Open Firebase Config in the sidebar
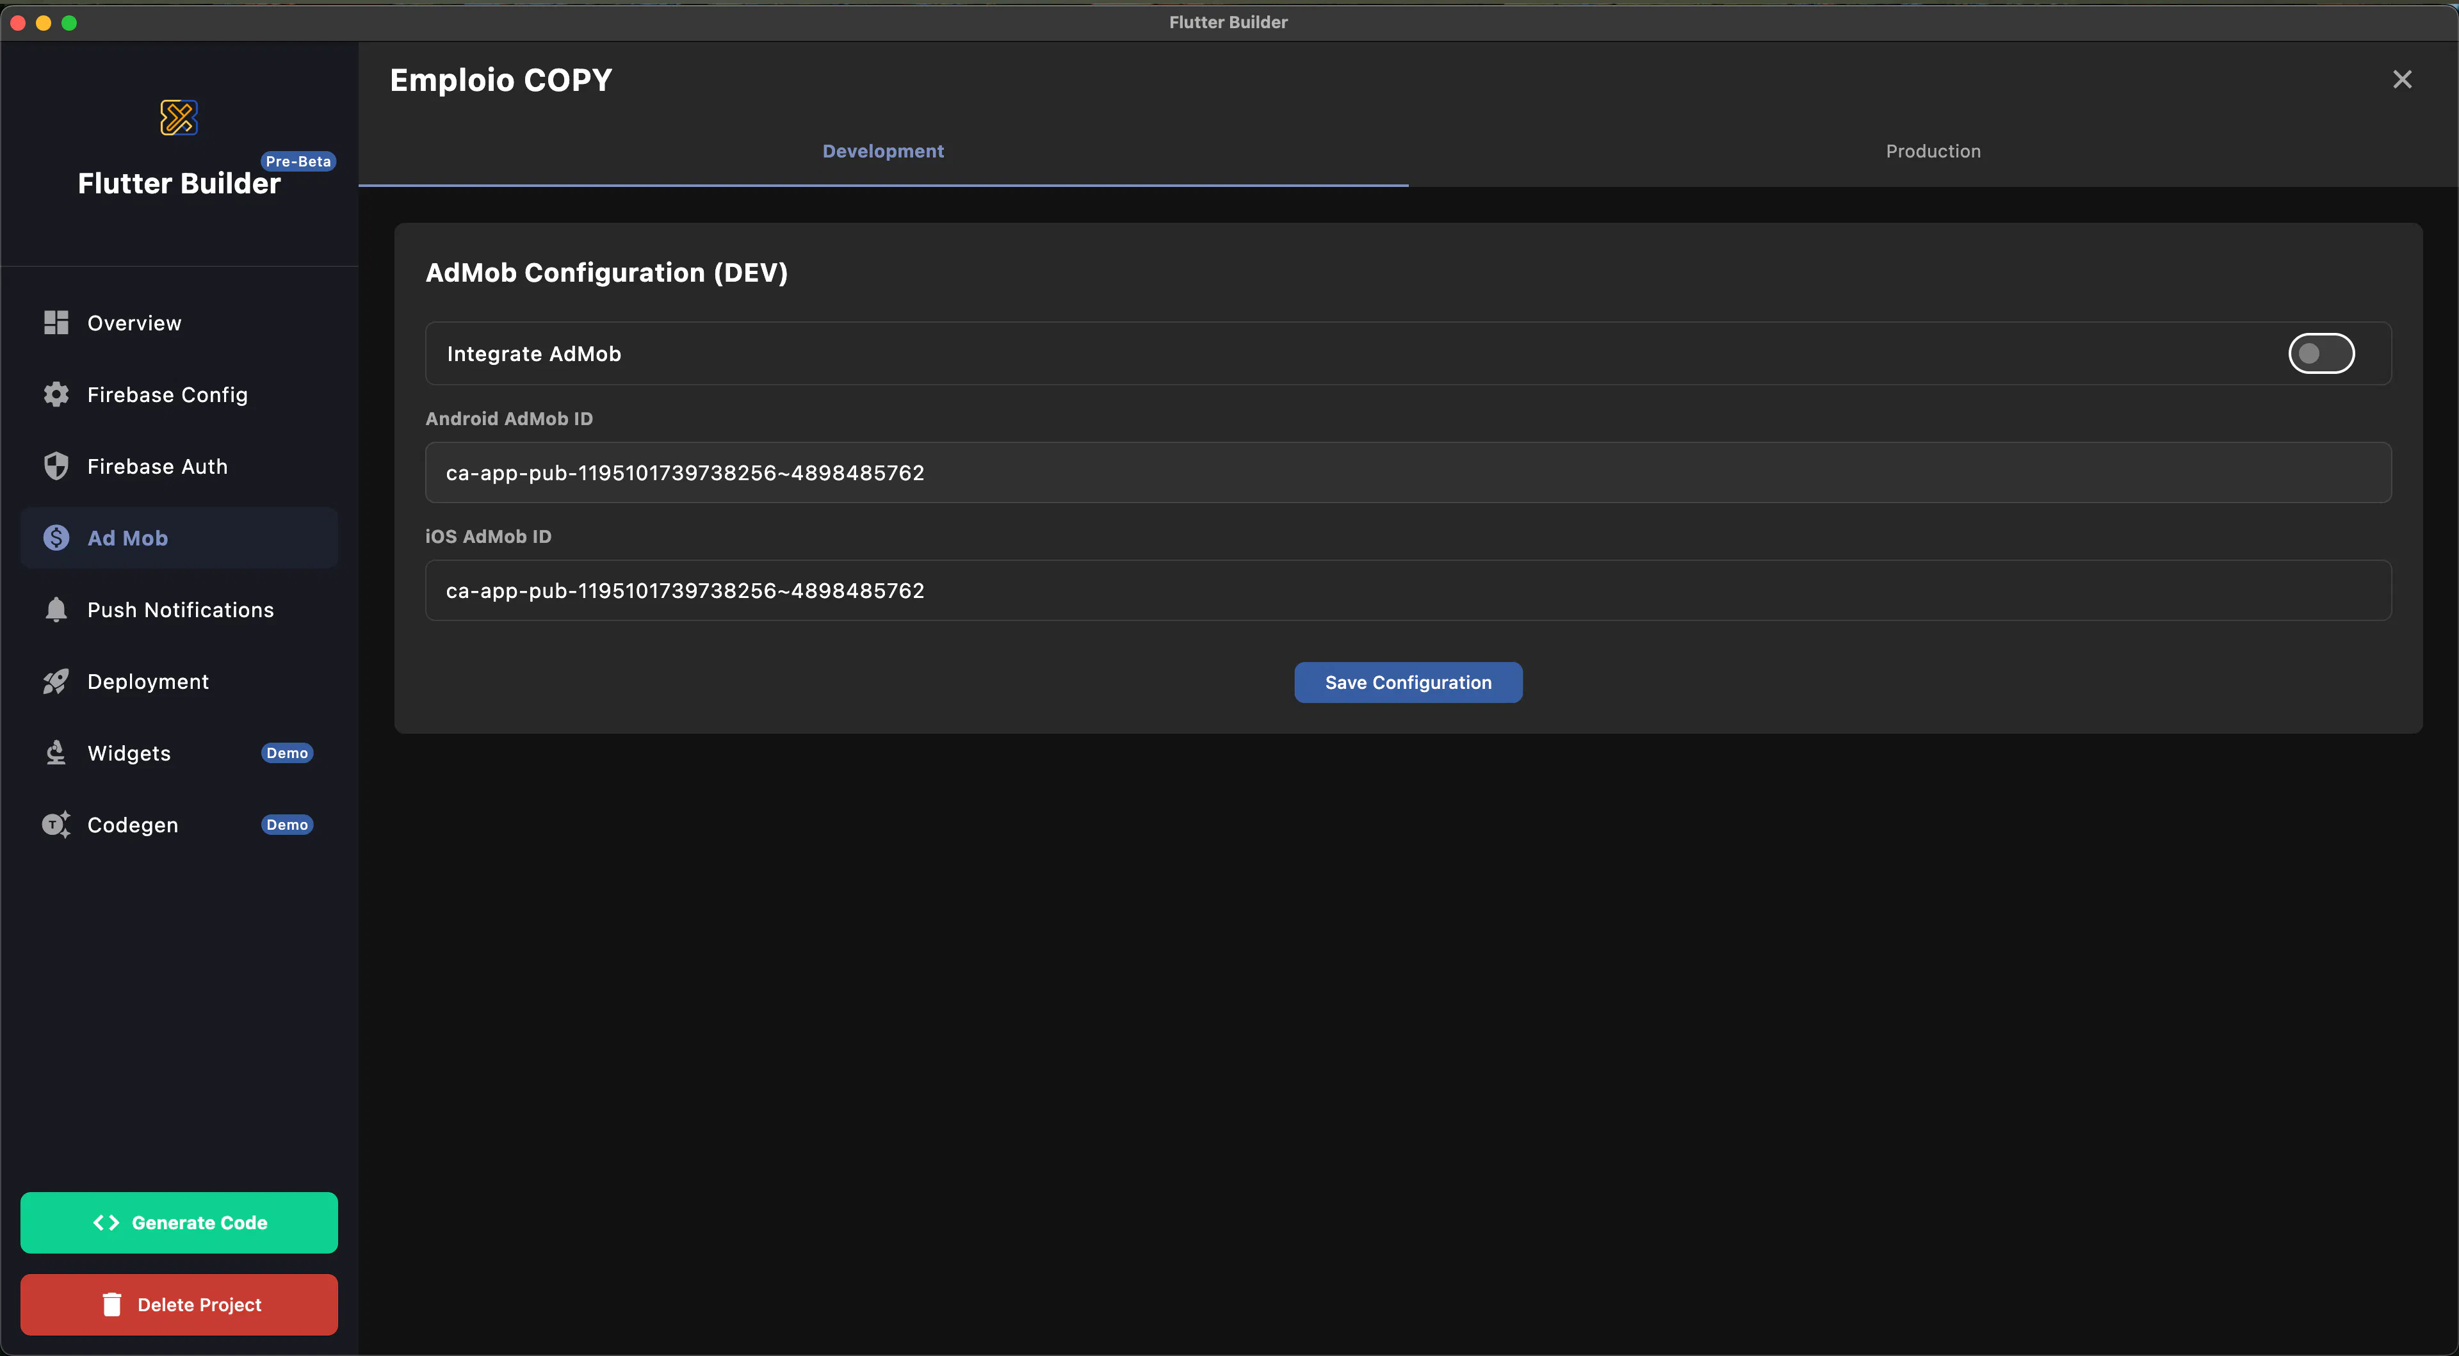 179,394
